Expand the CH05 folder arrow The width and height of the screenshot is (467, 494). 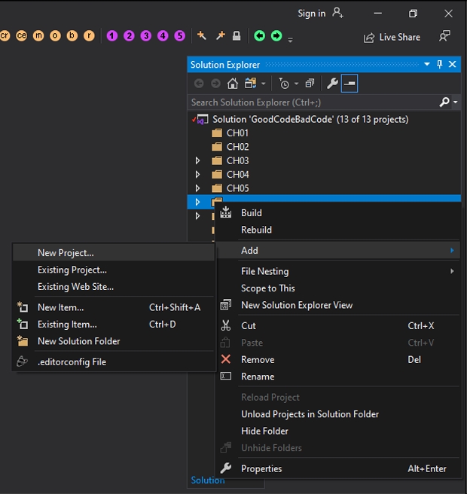point(197,188)
